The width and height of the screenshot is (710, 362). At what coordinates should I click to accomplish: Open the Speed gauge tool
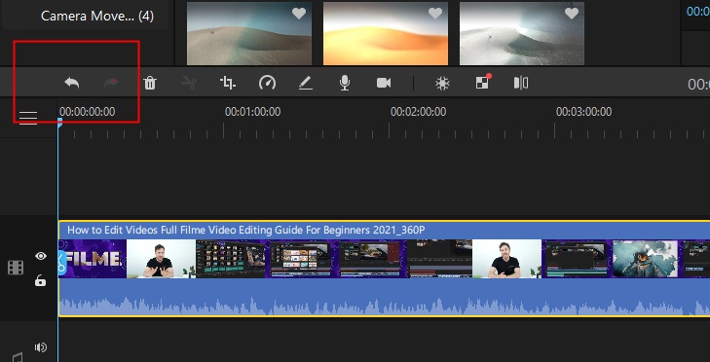267,83
